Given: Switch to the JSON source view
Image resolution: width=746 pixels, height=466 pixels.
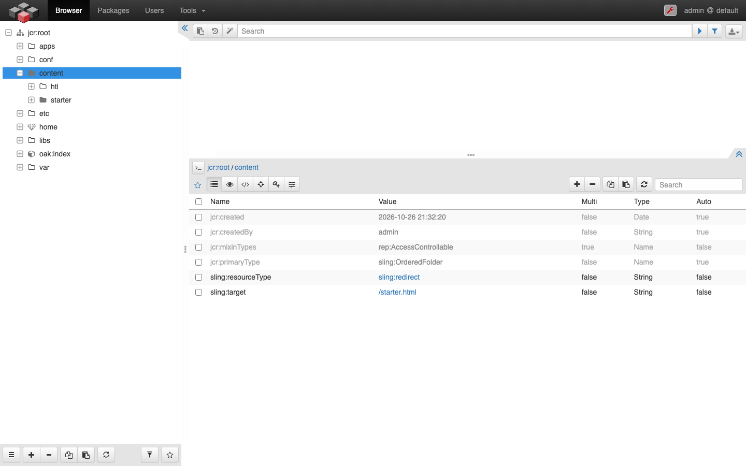Looking at the screenshot, I should (x=246, y=184).
